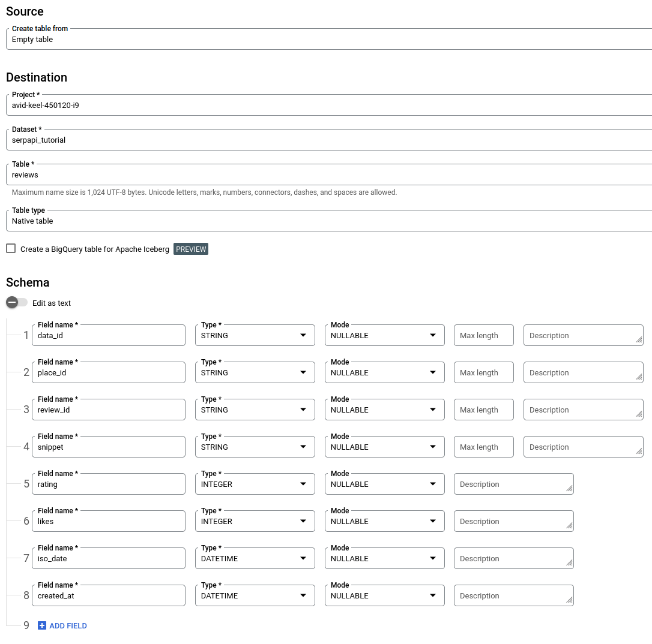Click Max length field for snippet row
Screen dimensions: 652x644
[x=483, y=447]
